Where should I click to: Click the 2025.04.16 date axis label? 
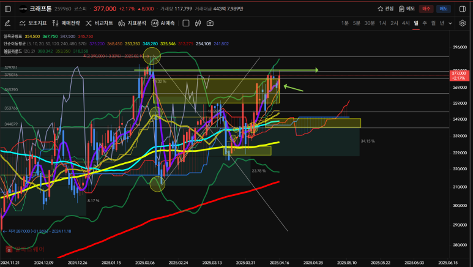[280, 263]
